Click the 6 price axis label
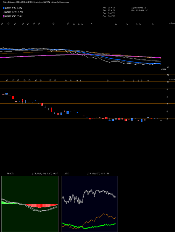 pos(167,111)
